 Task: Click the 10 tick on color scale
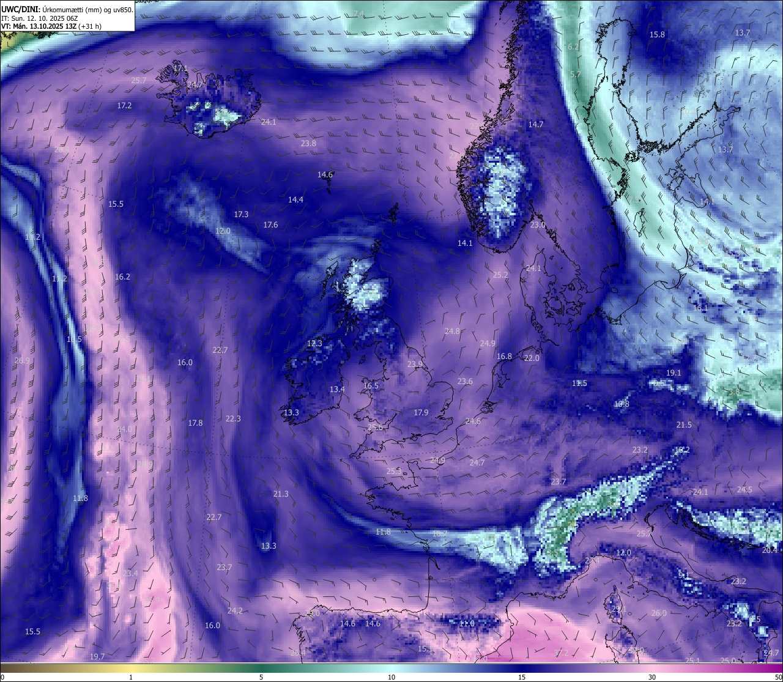coord(391,677)
